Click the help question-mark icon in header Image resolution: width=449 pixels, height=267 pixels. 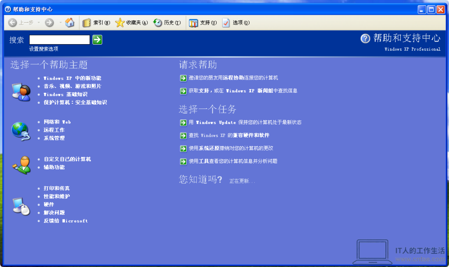tap(365, 39)
